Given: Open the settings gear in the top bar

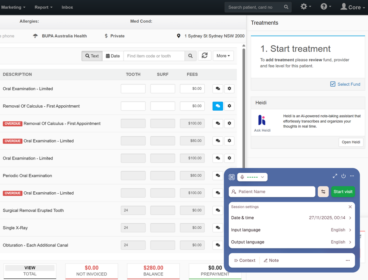Looking at the screenshot, I should coord(304,7).
